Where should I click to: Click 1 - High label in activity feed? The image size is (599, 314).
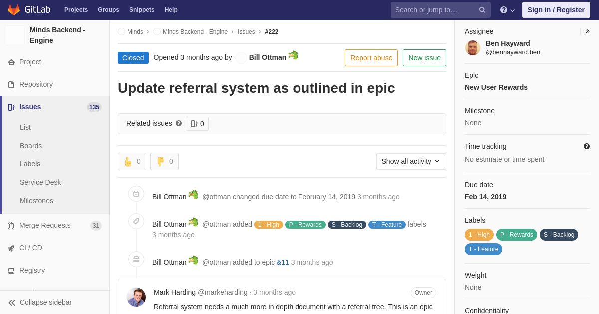[x=269, y=225]
